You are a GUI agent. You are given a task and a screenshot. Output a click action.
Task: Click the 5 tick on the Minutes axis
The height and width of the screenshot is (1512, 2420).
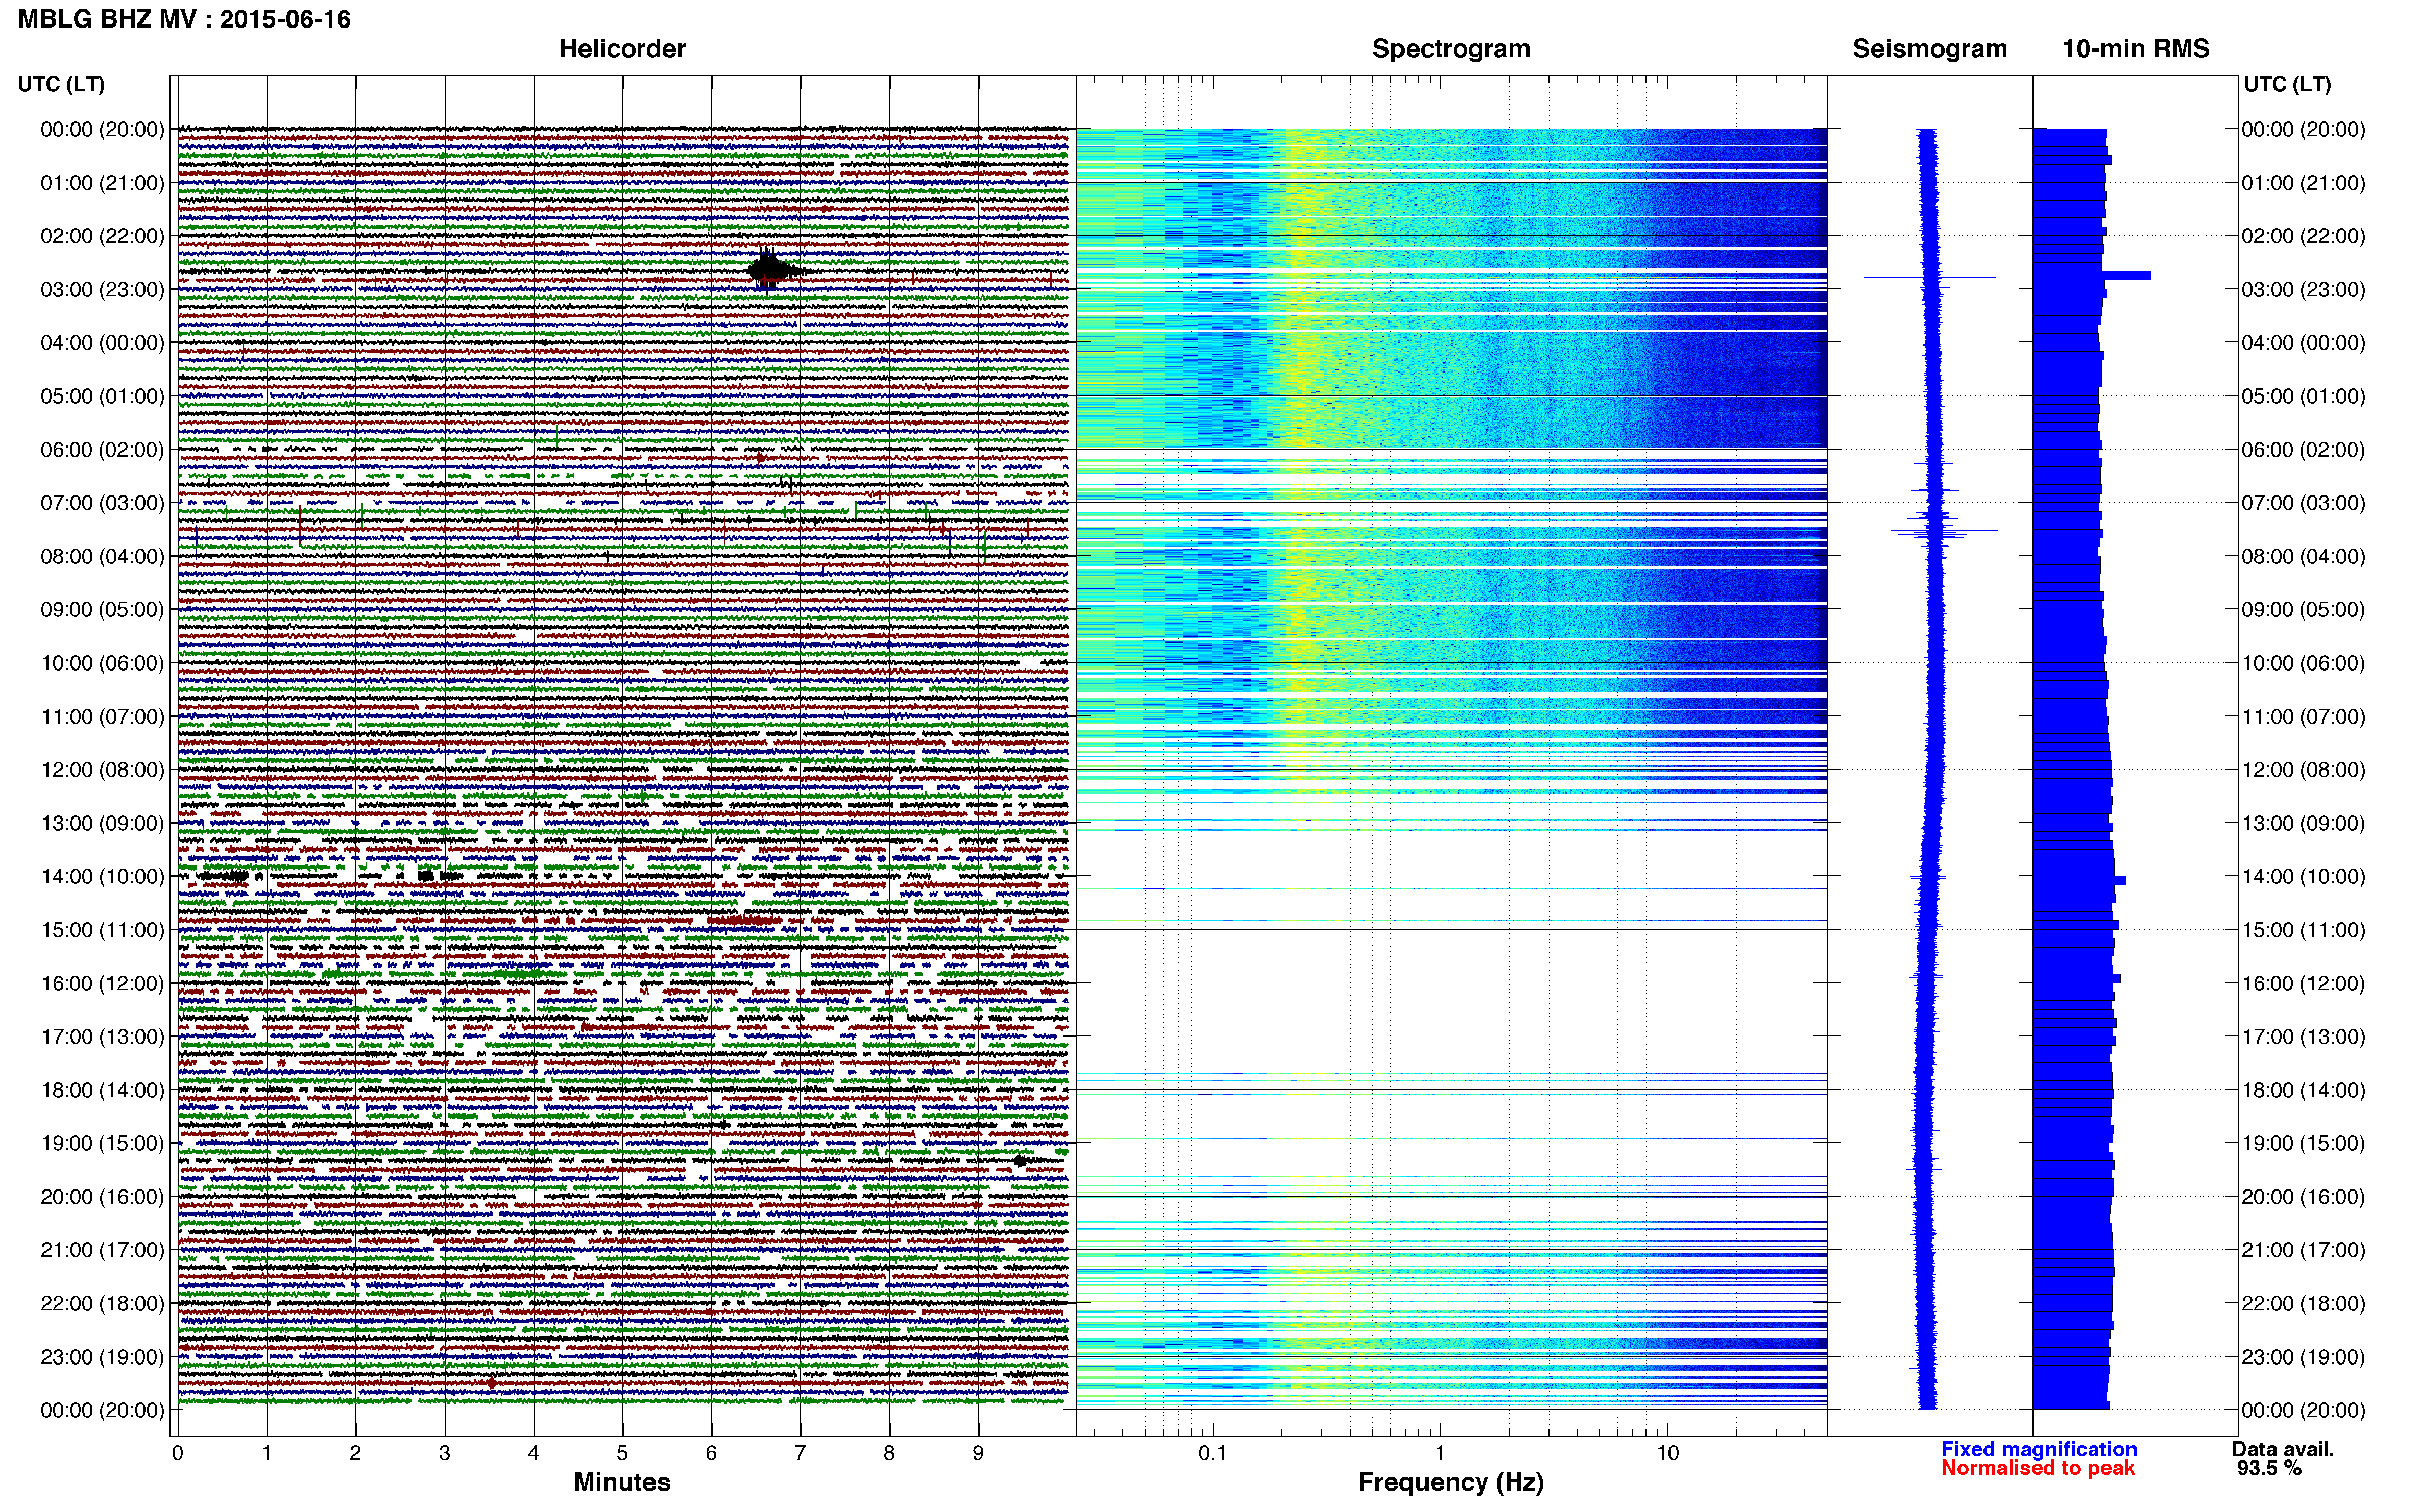622,1453
